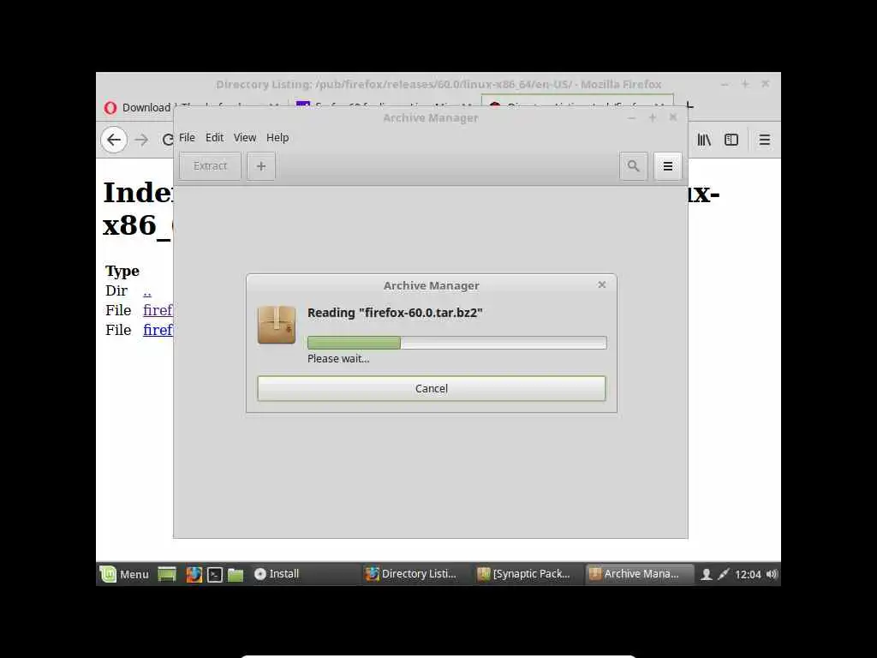Switch to the Download tab in Firefox
Viewport: 877px width, 658px height.
tap(138, 107)
